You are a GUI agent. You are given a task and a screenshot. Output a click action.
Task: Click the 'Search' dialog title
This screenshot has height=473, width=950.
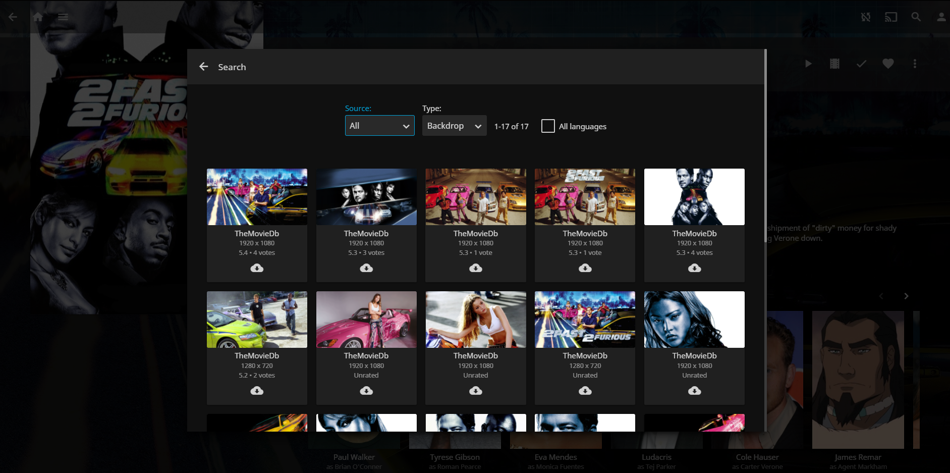click(232, 67)
